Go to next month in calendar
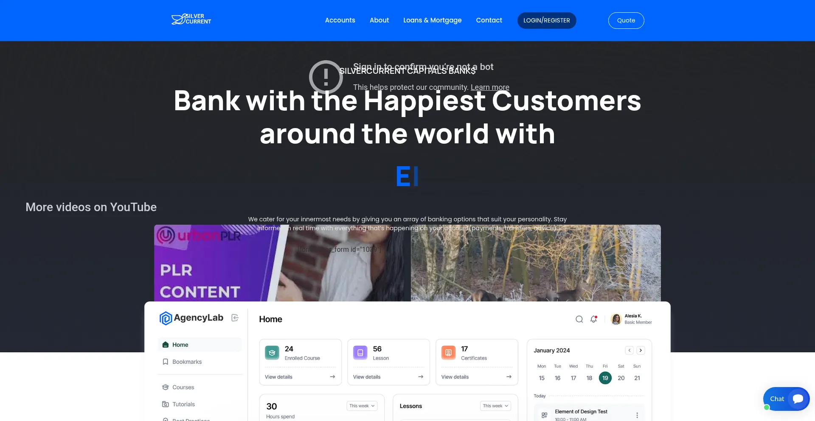Image resolution: width=815 pixels, height=421 pixels. click(641, 350)
